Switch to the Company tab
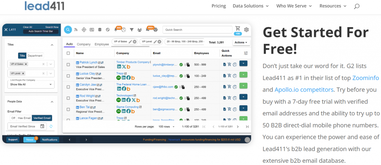 pyautogui.click(x=84, y=44)
